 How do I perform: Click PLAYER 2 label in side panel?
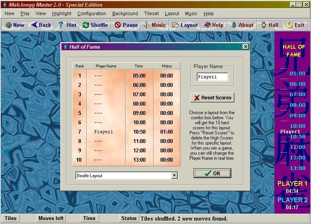tap(292, 200)
